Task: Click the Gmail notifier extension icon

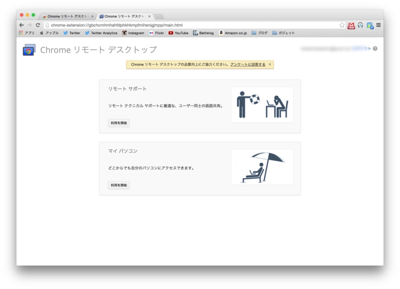Action: (351, 25)
